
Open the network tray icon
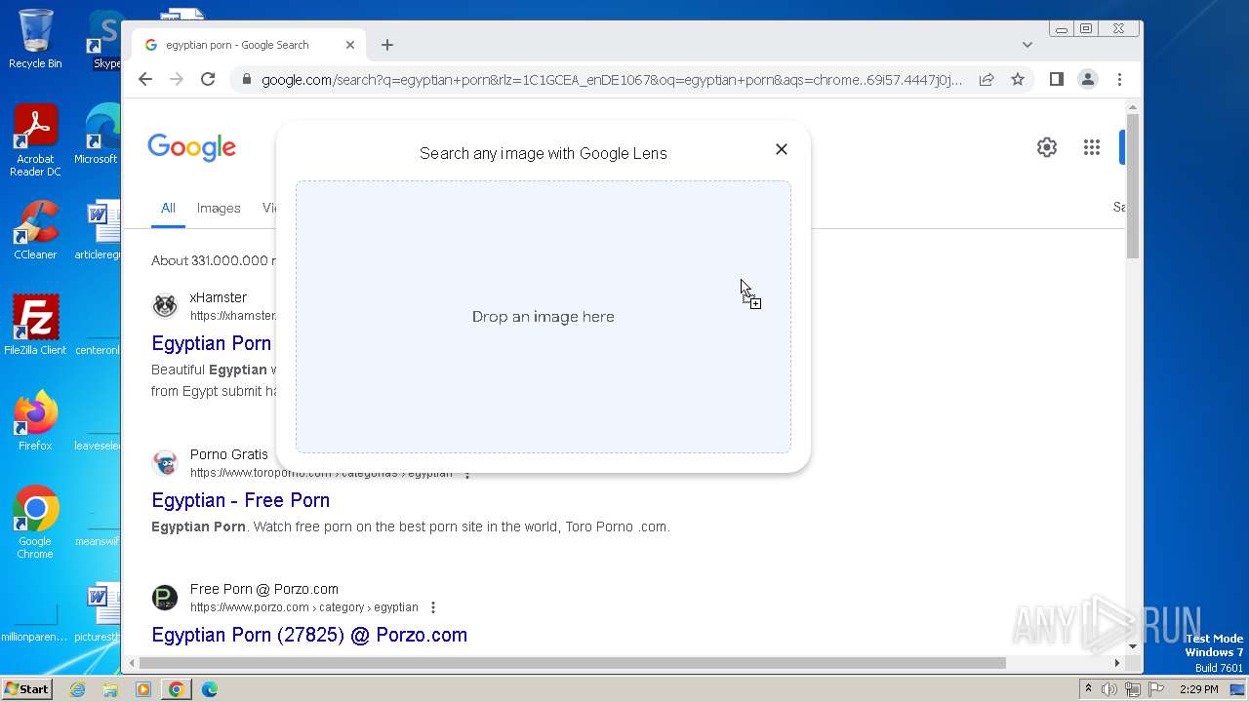[1133, 689]
